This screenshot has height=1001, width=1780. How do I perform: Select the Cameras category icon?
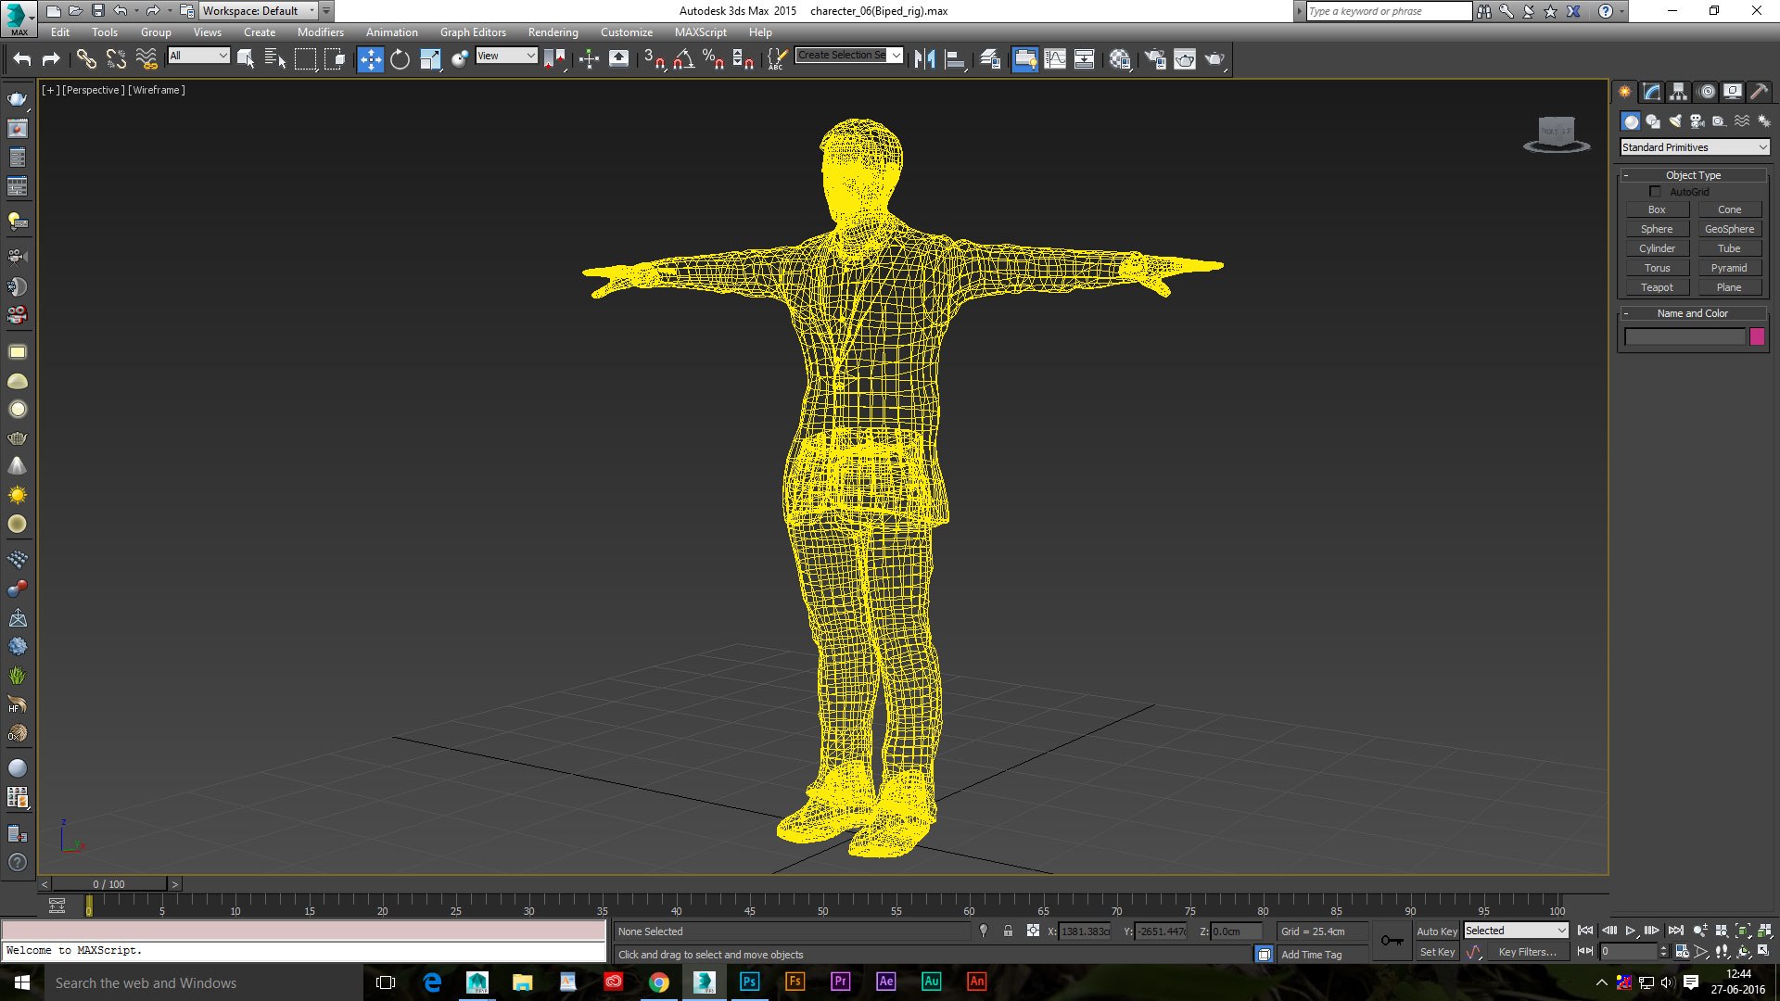coord(1697,121)
